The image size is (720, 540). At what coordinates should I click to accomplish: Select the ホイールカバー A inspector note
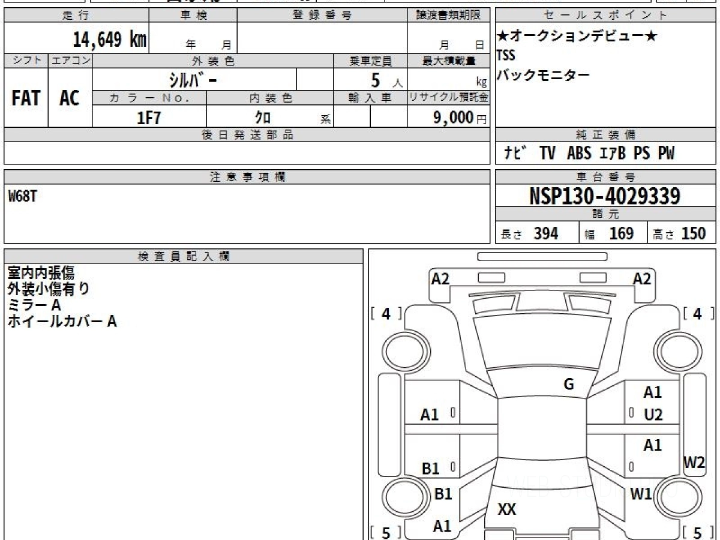(62, 322)
